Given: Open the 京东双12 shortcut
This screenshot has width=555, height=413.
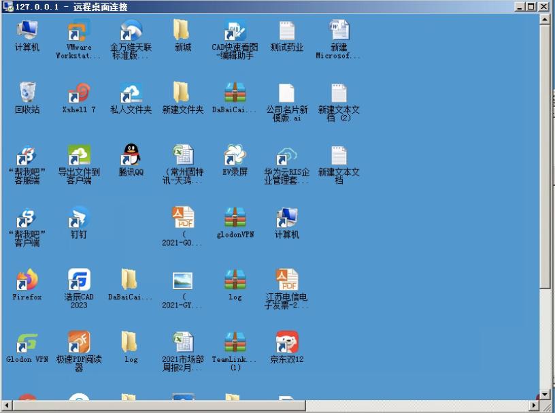Looking at the screenshot, I should [287, 342].
